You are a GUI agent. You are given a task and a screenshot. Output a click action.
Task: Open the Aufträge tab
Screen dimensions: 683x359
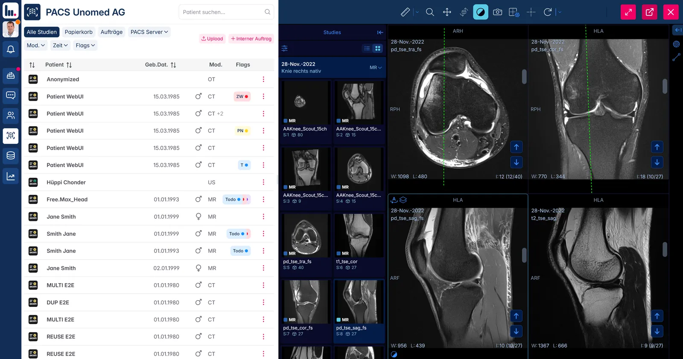click(111, 32)
